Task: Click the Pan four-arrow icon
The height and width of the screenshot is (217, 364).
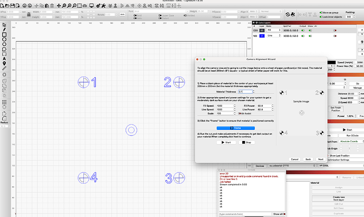Action: pos(59,6)
